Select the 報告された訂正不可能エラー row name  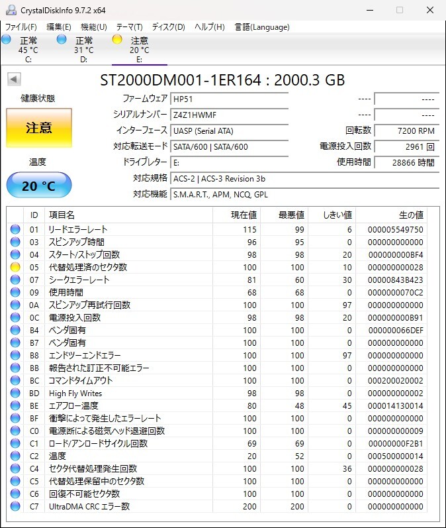(99, 368)
